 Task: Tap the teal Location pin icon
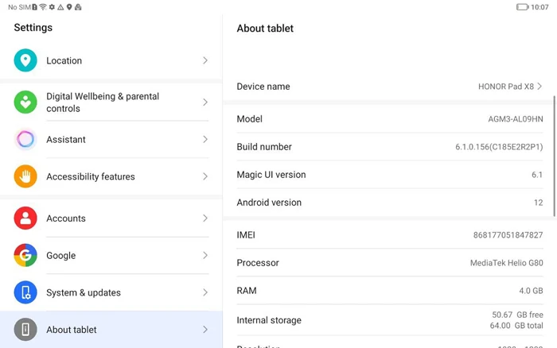(x=25, y=60)
